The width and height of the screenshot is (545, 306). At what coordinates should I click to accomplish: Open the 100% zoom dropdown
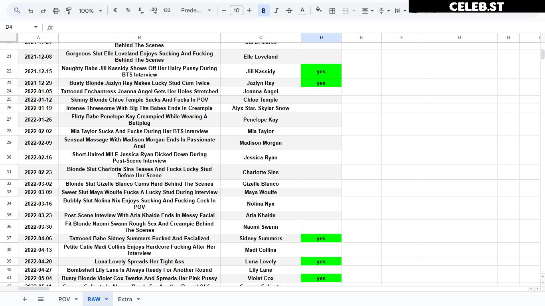(91, 11)
